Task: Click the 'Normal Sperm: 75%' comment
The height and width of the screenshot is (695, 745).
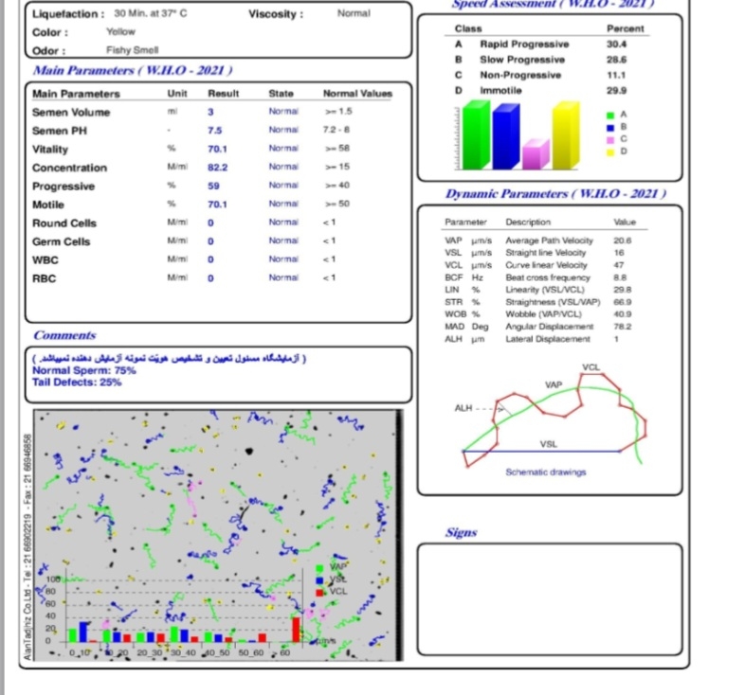Action: 84,370
